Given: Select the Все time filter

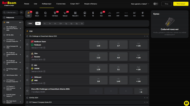Looking at the screenshot, I should point(38,23).
